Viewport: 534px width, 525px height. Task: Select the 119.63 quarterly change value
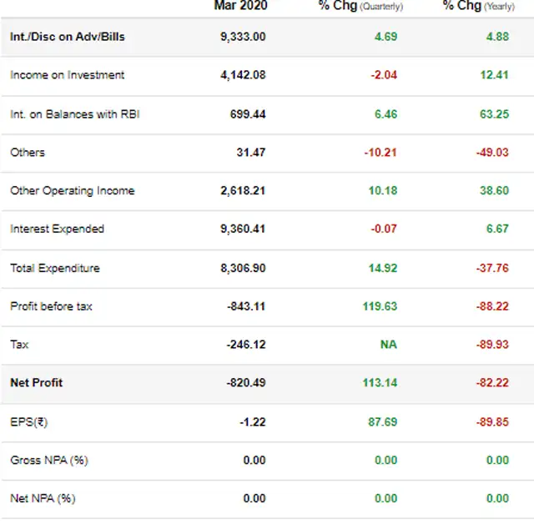[380, 306]
